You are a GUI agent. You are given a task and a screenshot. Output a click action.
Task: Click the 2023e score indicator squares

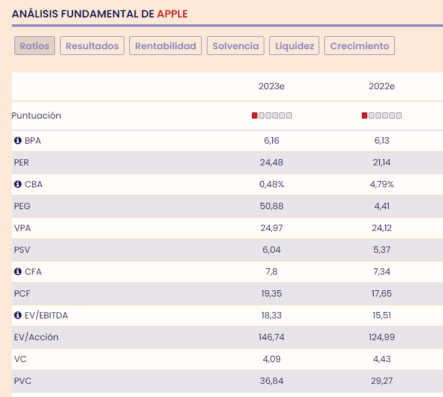pos(272,115)
